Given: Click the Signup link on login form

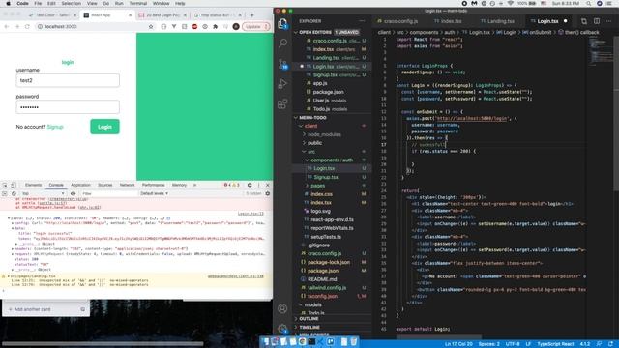Looking at the screenshot, I should [x=55, y=127].
